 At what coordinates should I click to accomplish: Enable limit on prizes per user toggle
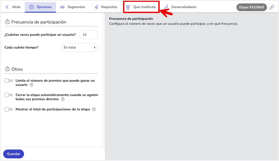tap(9, 81)
